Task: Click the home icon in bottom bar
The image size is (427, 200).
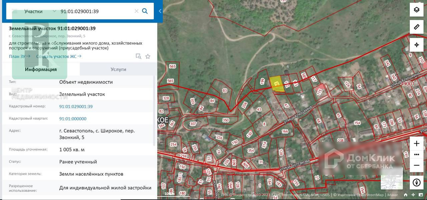Action: click(406, 195)
